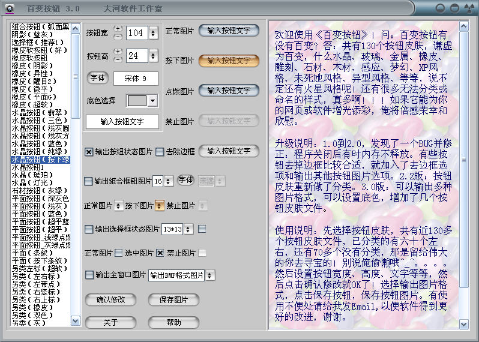
Task: Click the 宋体 9 font display field
Action: coord(136,79)
